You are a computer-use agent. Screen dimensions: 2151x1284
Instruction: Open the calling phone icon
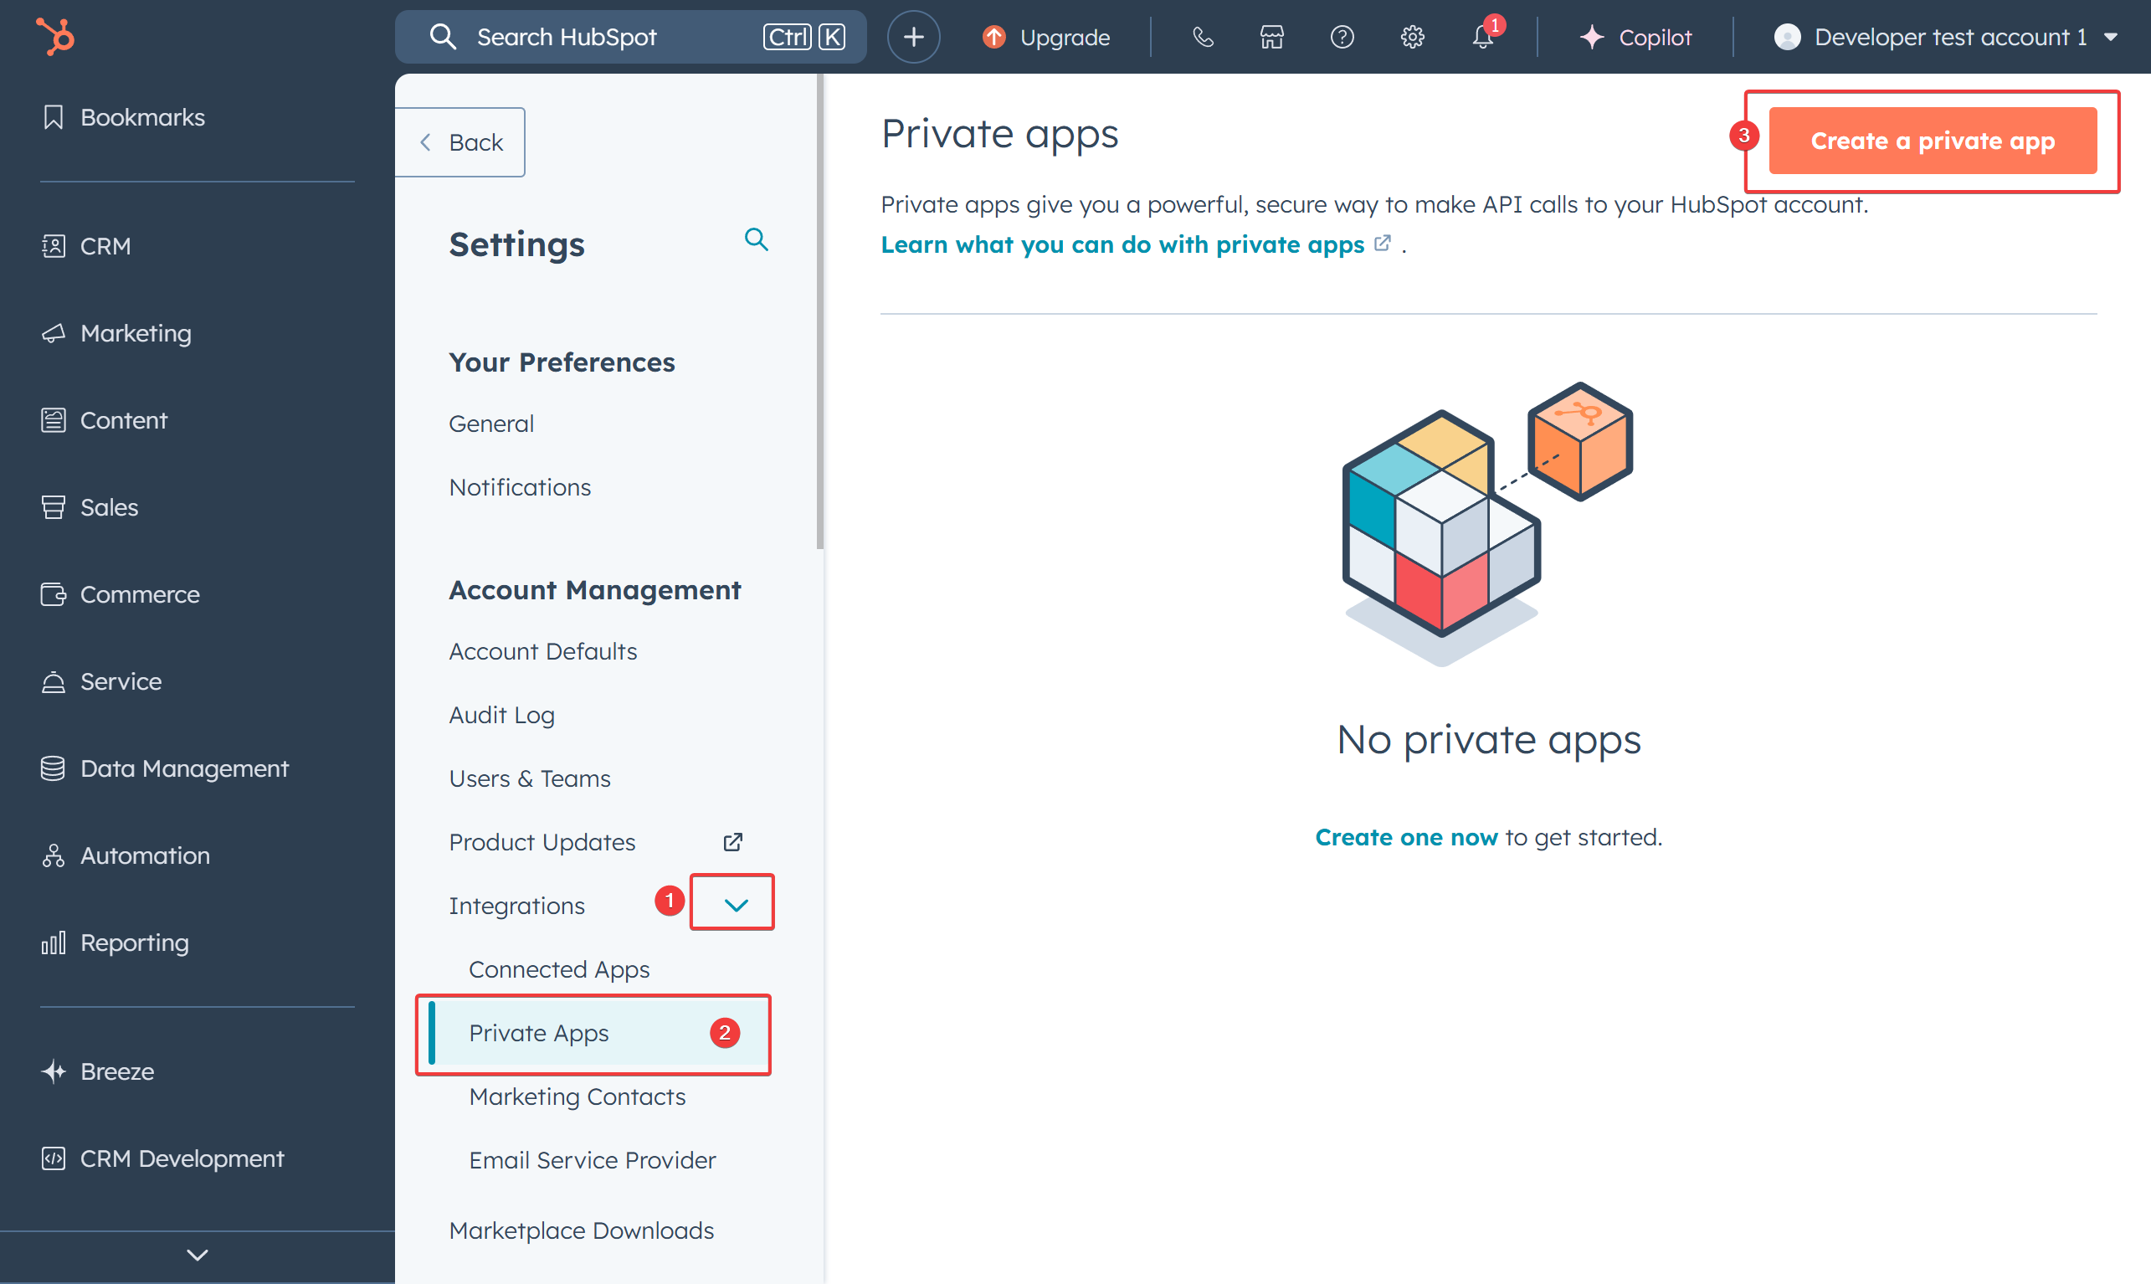click(1202, 37)
